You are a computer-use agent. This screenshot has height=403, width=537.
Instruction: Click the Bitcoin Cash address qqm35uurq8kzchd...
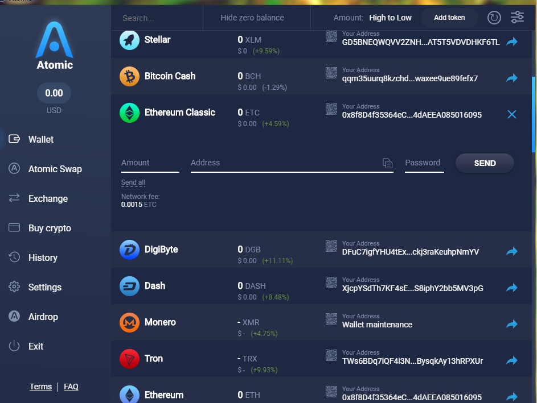[x=410, y=78]
